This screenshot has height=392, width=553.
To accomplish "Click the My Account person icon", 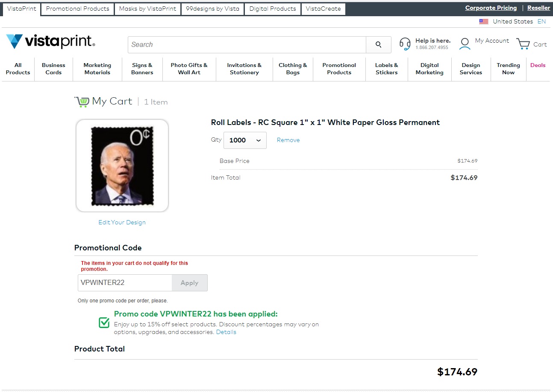I will [465, 44].
